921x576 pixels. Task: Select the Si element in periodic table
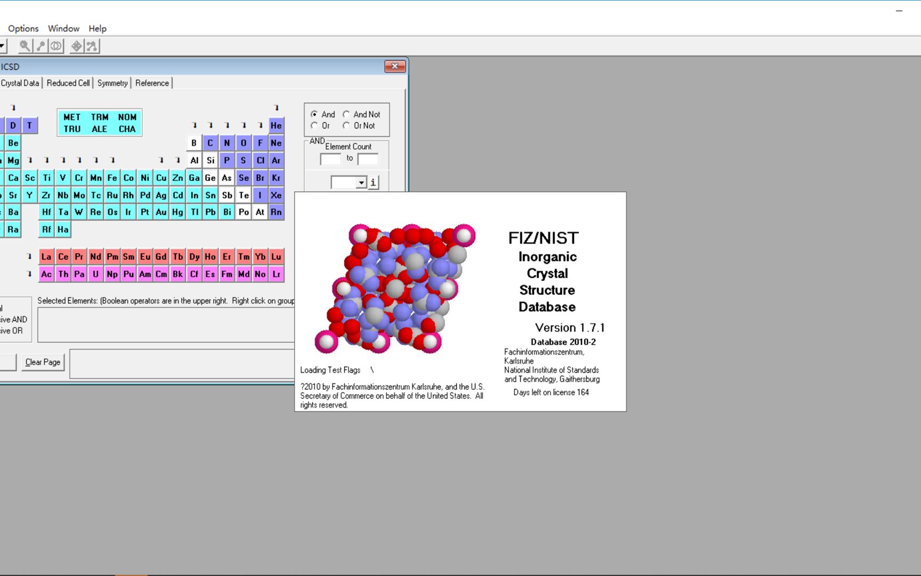pyautogui.click(x=211, y=160)
